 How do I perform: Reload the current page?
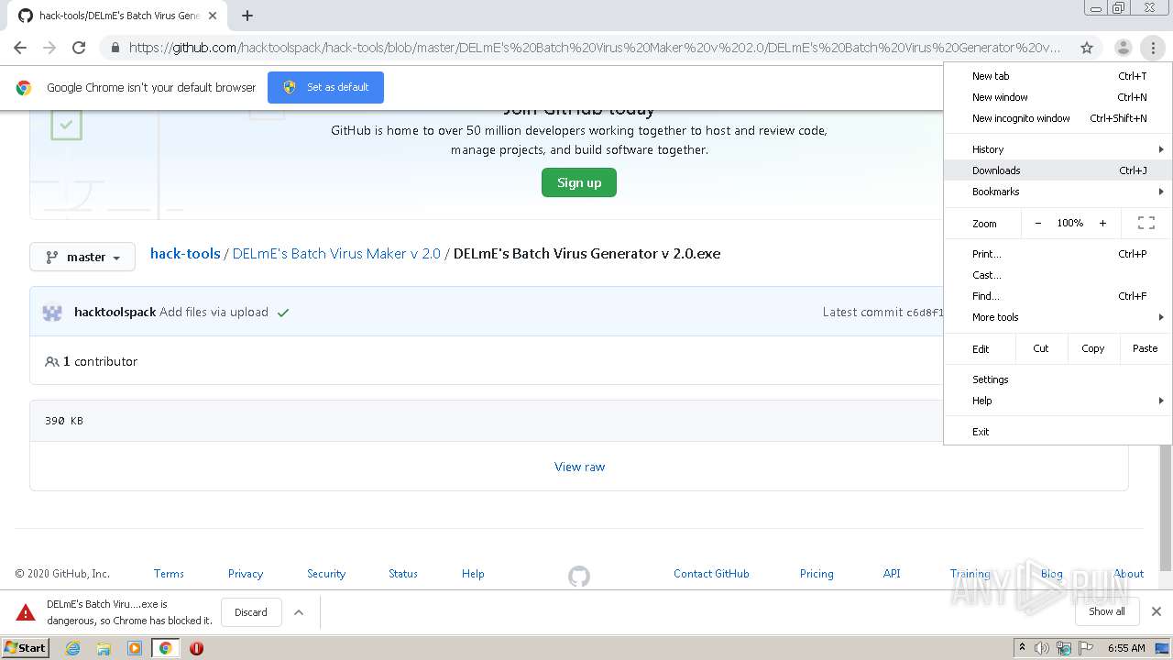tap(79, 48)
